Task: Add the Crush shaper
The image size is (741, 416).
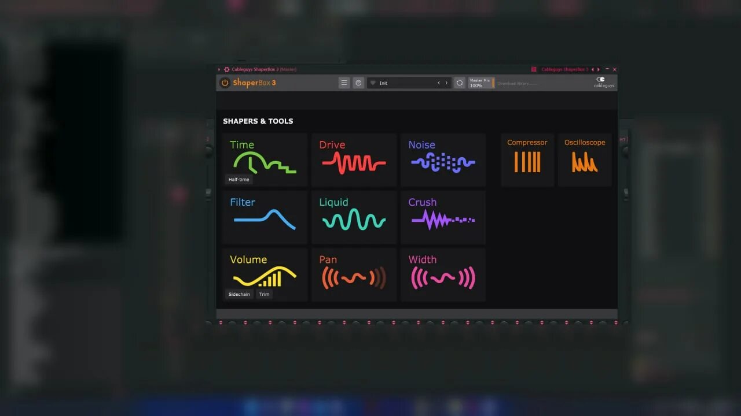Action: (443, 217)
